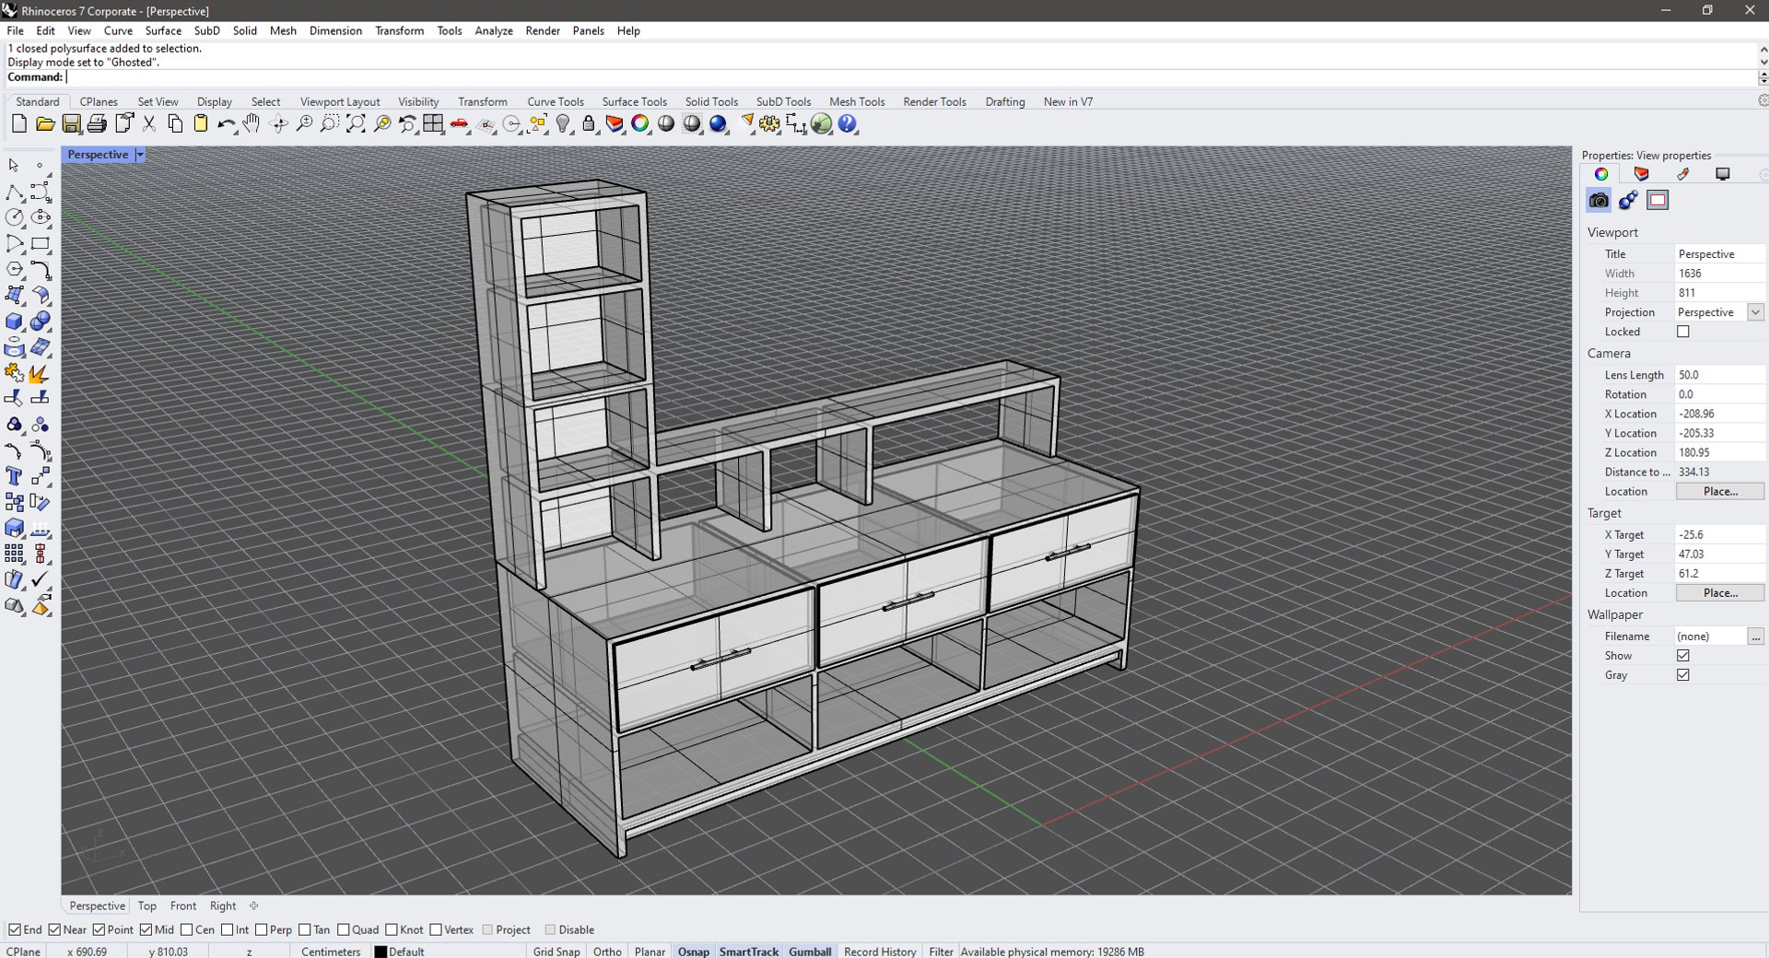Switch to the Solid Tools toolbar tab
Image resolution: width=1769 pixels, height=958 pixels.
click(x=711, y=101)
